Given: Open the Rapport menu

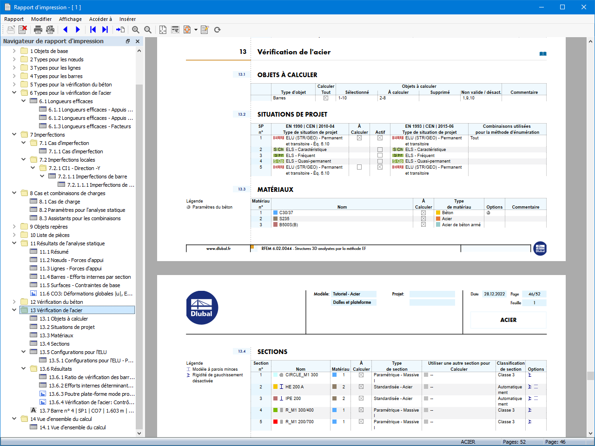Looking at the screenshot, I should click(14, 19).
